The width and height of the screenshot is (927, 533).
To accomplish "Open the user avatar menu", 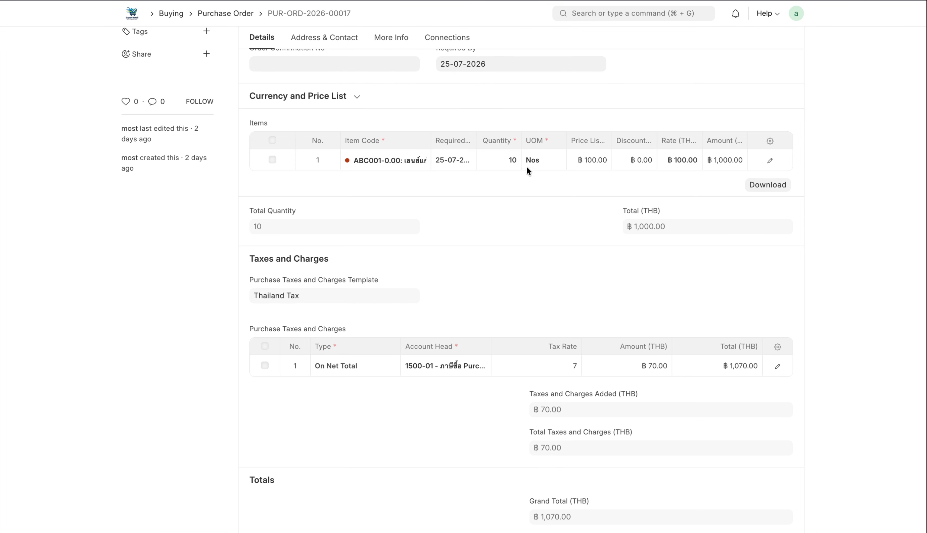I will pyautogui.click(x=796, y=14).
